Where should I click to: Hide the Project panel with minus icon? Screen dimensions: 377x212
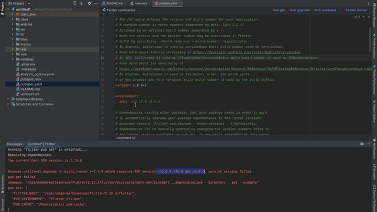[x=95, y=4]
